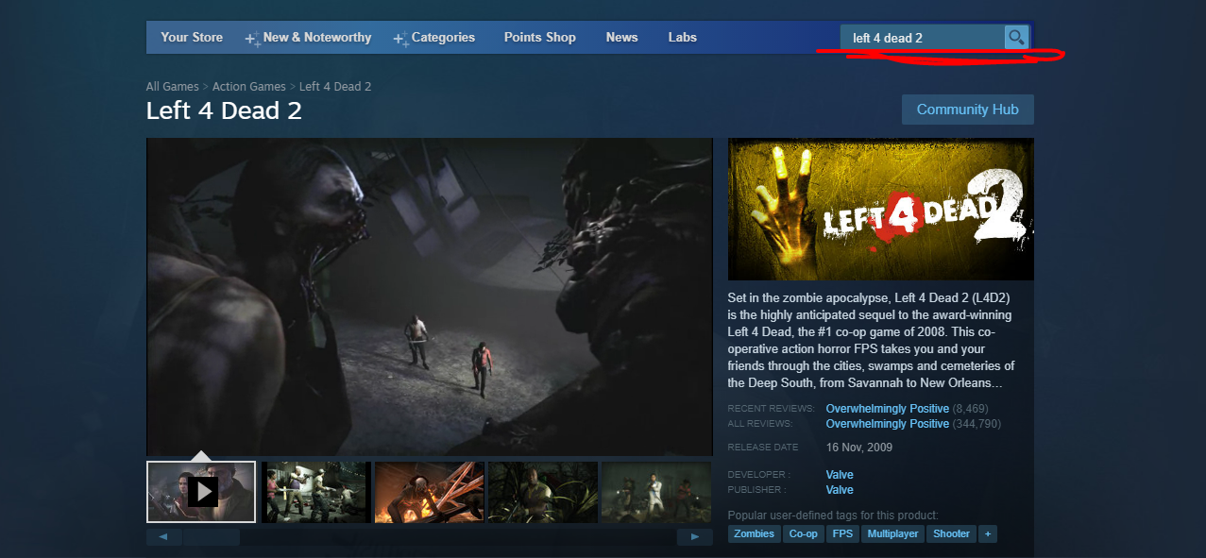The image size is (1206, 558).
Task: Select the FPS tag
Action: [842, 533]
